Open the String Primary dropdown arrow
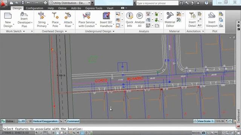This screenshot has height=135, width=241. click(x=48, y=24)
